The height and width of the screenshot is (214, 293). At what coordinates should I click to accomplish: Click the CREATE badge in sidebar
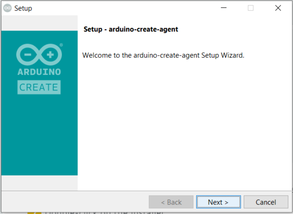(x=39, y=87)
